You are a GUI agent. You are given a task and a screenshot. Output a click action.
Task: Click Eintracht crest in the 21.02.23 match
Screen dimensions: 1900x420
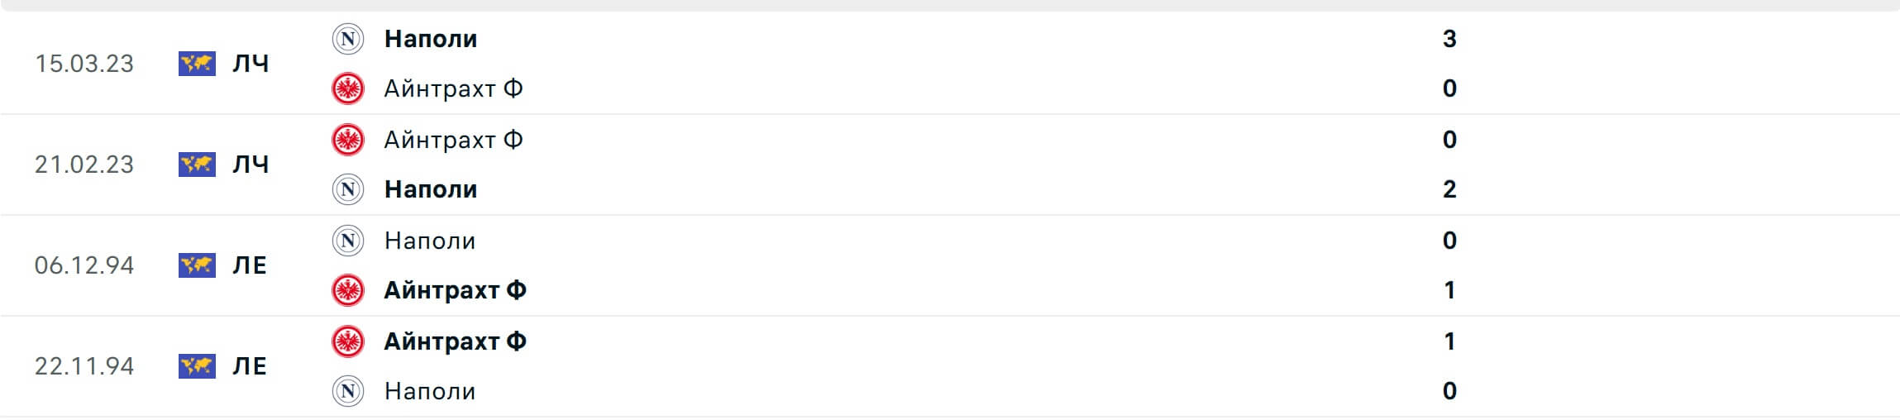pyautogui.click(x=348, y=140)
